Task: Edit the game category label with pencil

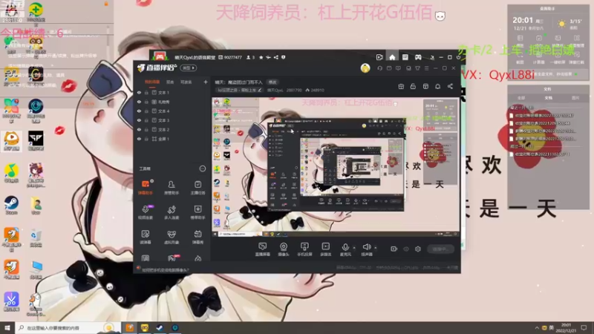Action: coord(259,91)
